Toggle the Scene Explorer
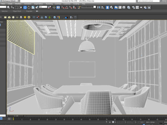167x125 pixels. 108,8
